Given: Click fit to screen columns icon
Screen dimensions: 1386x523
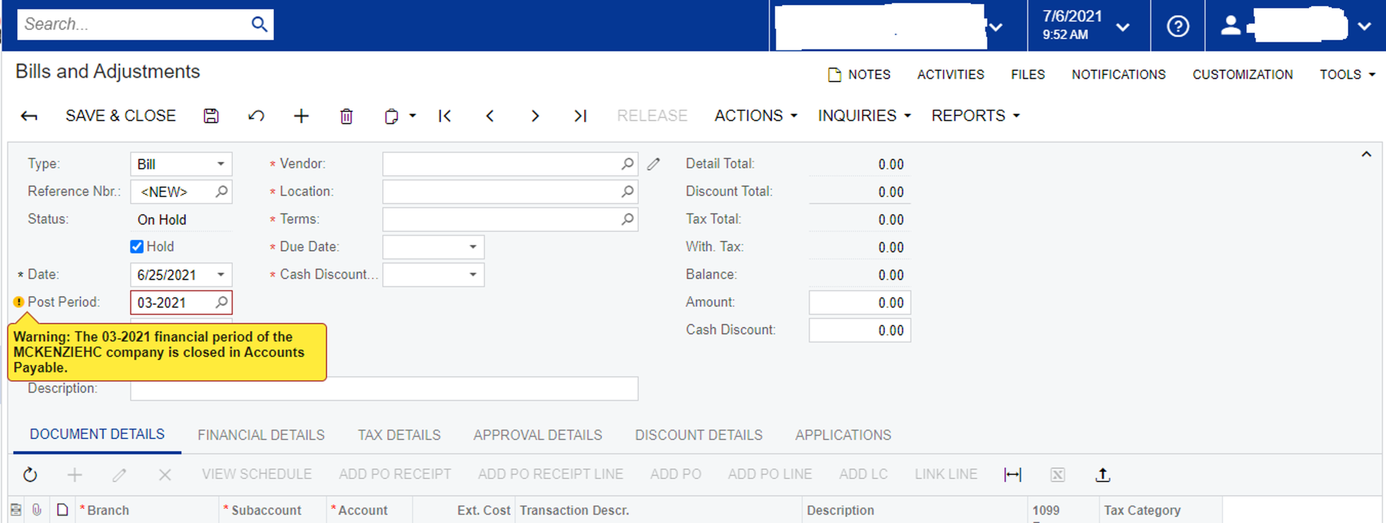Looking at the screenshot, I should click(1012, 475).
